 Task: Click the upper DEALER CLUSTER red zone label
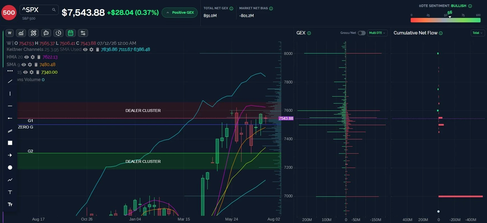pos(143,111)
